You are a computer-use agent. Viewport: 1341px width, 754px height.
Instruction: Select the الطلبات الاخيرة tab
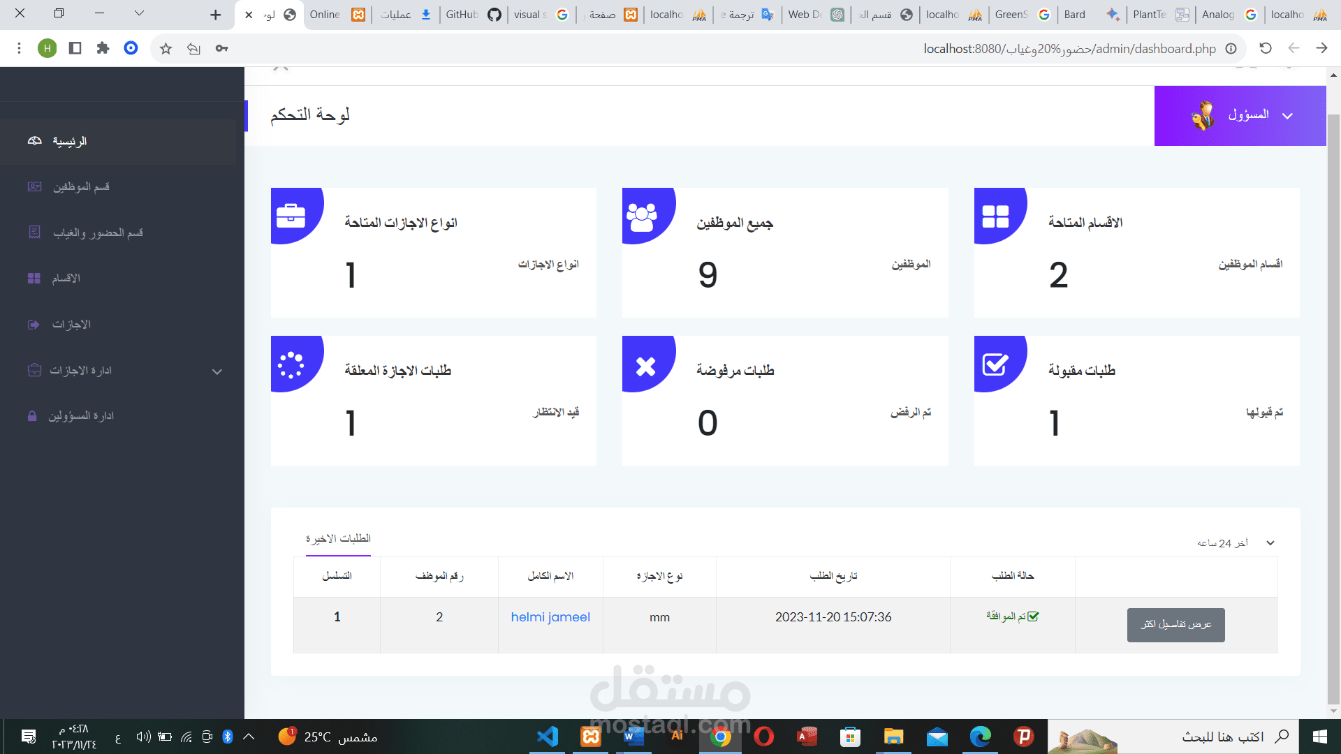(338, 538)
